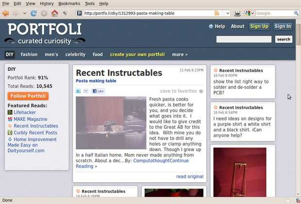Share the post via the Twitter icon

pos(78,91)
